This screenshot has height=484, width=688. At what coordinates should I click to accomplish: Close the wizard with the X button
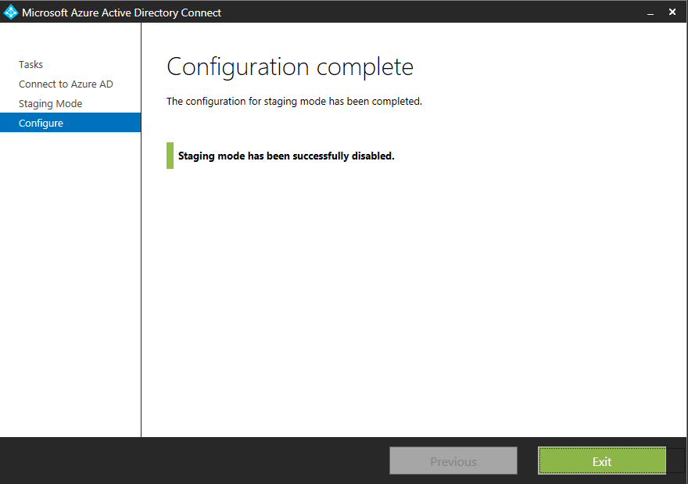pos(672,13)
